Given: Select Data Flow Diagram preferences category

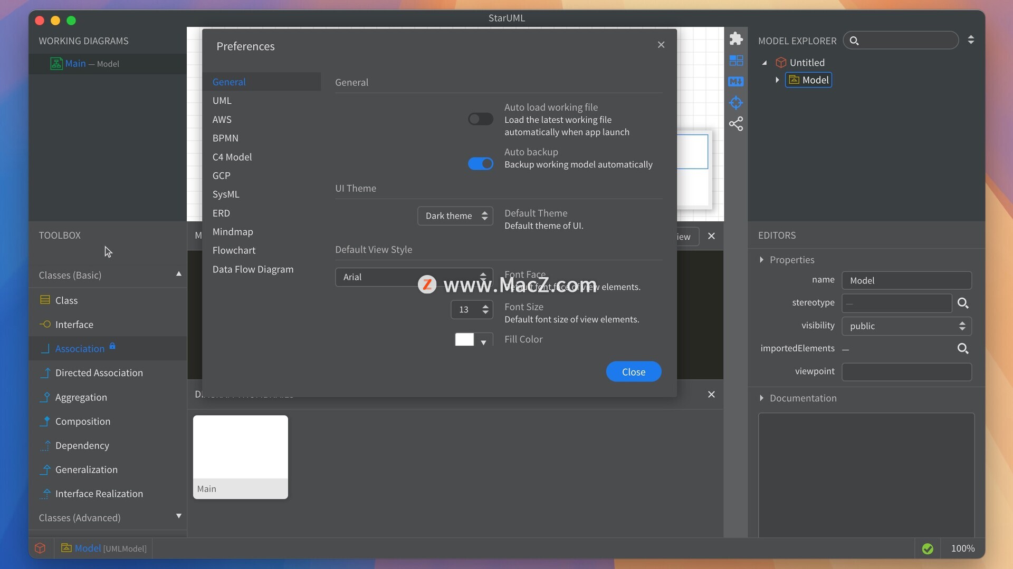Looking at the screenshot, I should (262, 269).
